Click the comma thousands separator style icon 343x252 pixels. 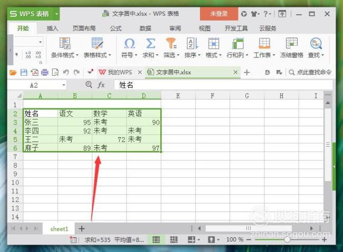tap(17, 55)
